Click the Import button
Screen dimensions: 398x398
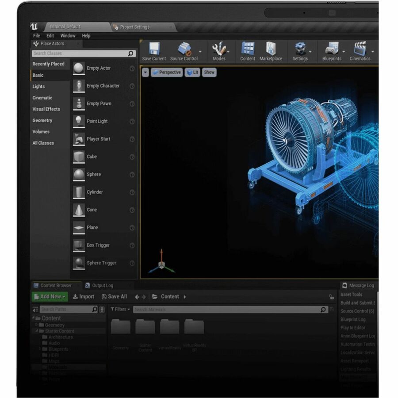[84, 297]
